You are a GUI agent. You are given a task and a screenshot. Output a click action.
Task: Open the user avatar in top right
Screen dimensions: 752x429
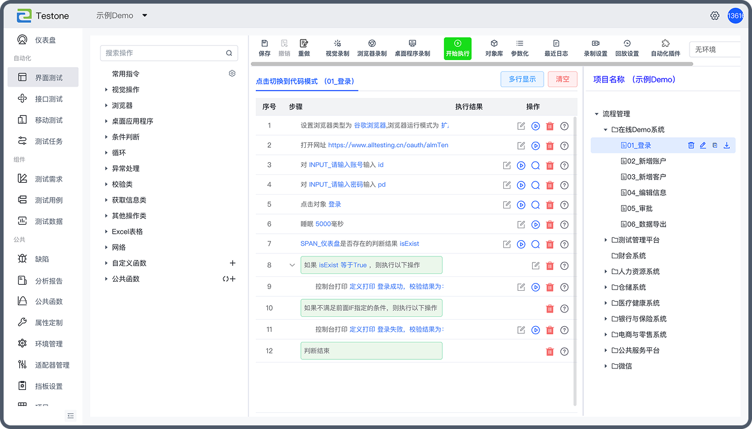click(x=735, y=16)
